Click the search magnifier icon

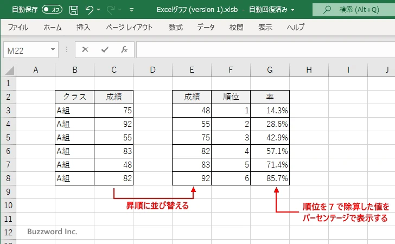[x=327, y=9]
